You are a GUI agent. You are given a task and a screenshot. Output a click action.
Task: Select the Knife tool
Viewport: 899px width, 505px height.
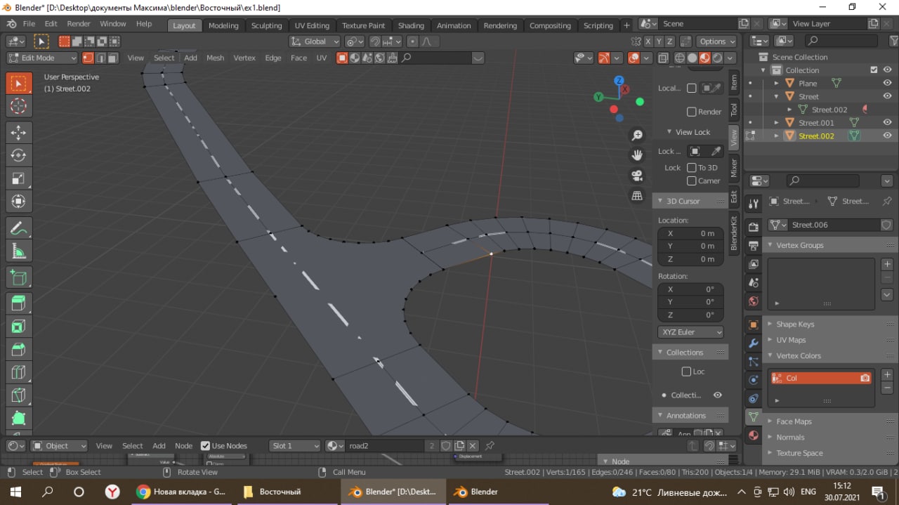[19, 396]
